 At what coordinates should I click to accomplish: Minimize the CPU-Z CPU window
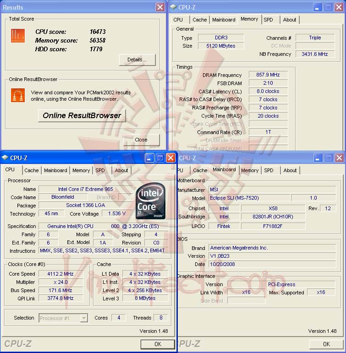[149, 158]
